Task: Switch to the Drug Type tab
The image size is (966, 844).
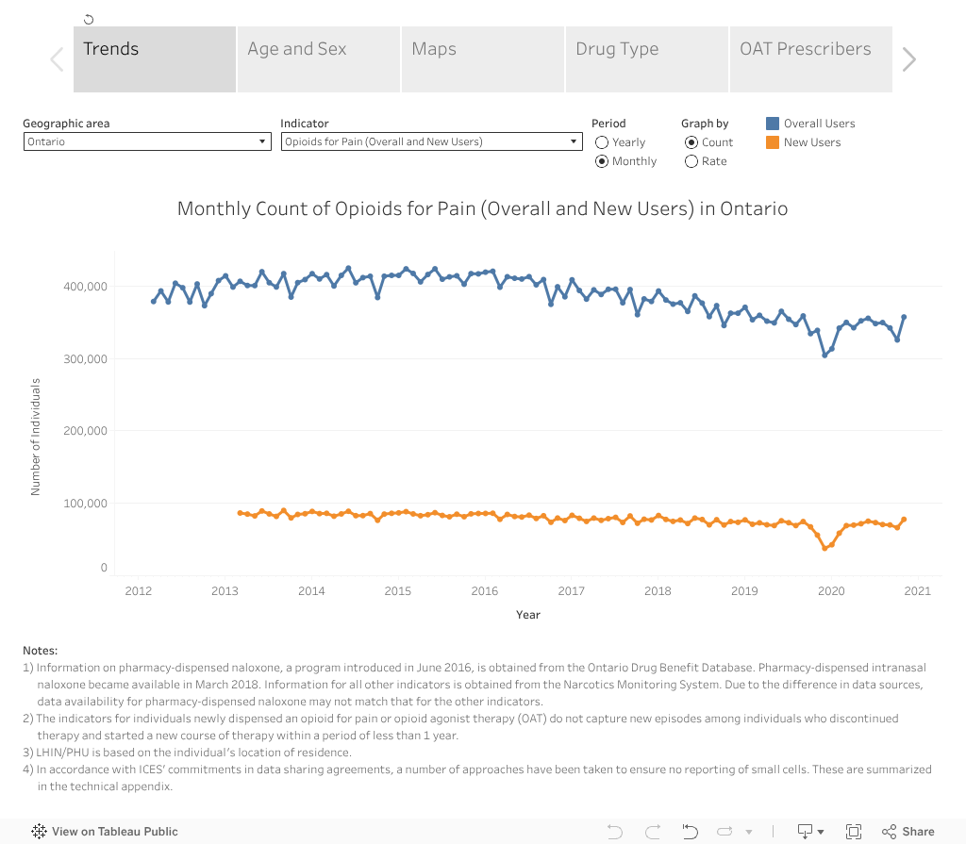Action: tap(647, 59)
